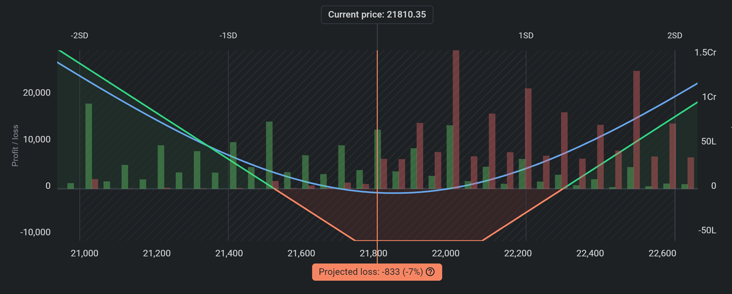The image size is (732, 294).
Task: Select the 2SD marker label
Action: 674,36
